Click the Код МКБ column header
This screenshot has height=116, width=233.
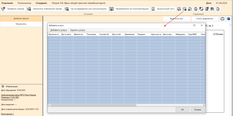coord(194,34)
